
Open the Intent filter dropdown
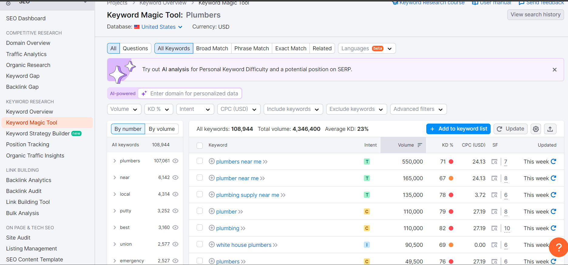coord(195,109)
